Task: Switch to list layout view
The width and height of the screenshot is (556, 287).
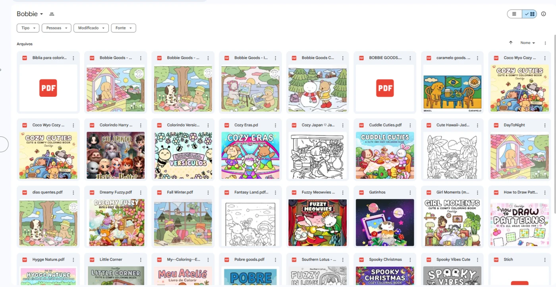Action: [514, 14]
